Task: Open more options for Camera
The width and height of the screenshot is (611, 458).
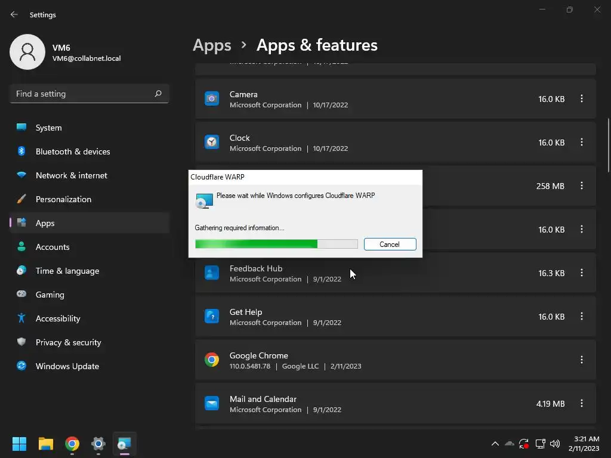Action: tap(581, 99)
